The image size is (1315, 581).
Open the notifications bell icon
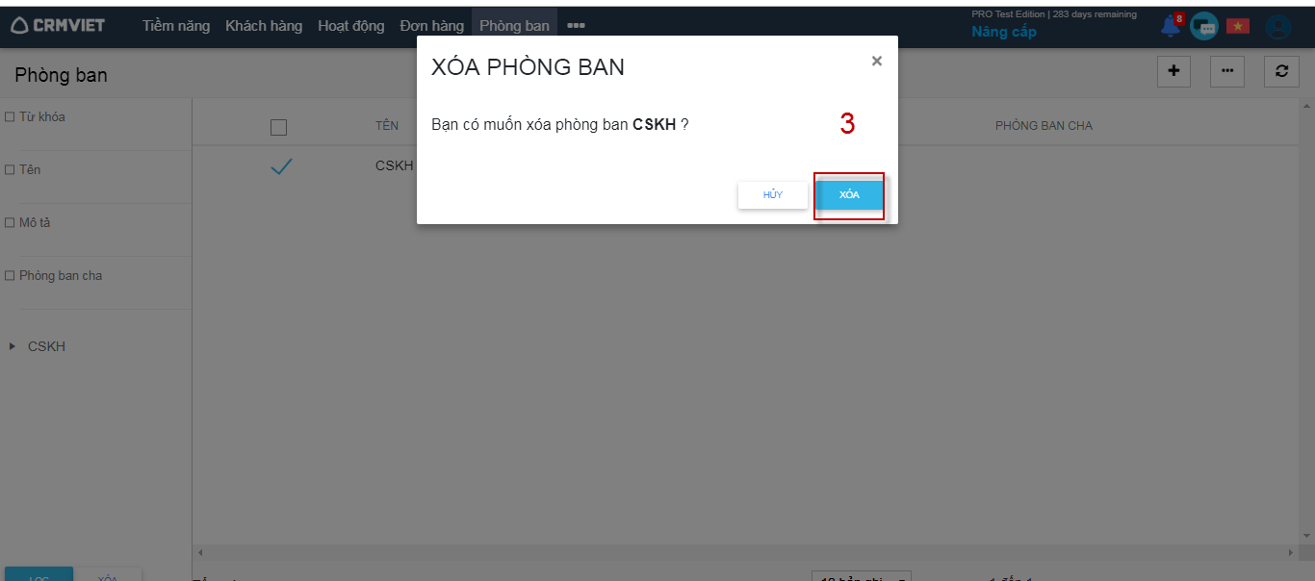pyautogui.click(x=1171, y=26)
